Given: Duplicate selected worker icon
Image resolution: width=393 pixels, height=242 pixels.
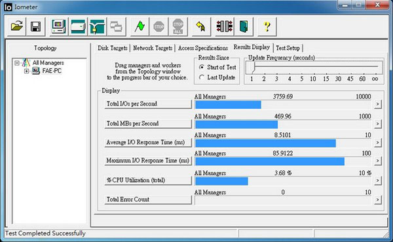Looking at the screenshot, I should 117,26.
